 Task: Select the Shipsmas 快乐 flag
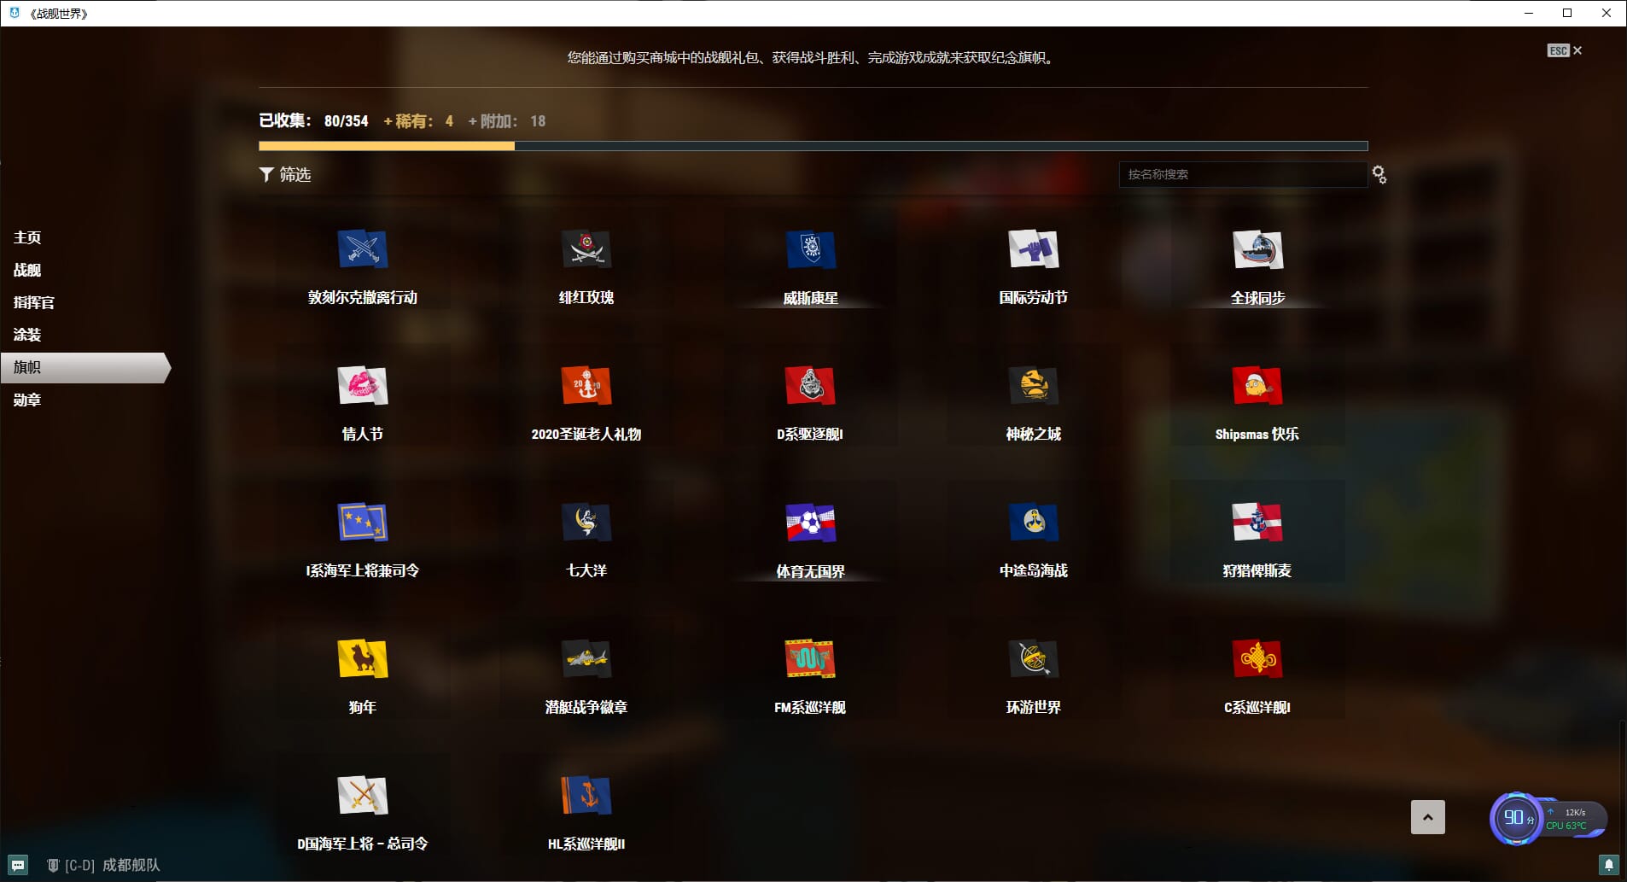(1257, 386)
